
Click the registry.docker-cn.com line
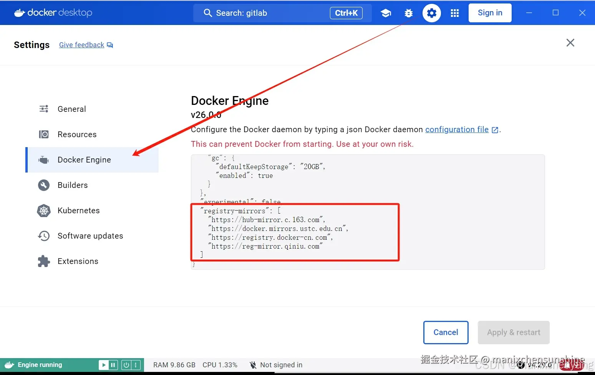pos(270,237)
